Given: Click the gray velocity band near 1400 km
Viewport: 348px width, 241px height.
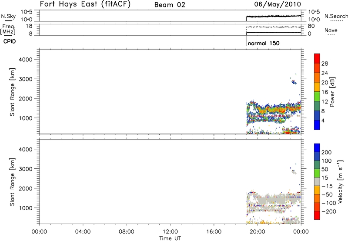Looking at the screenshot, I should [x=273, y=199].
